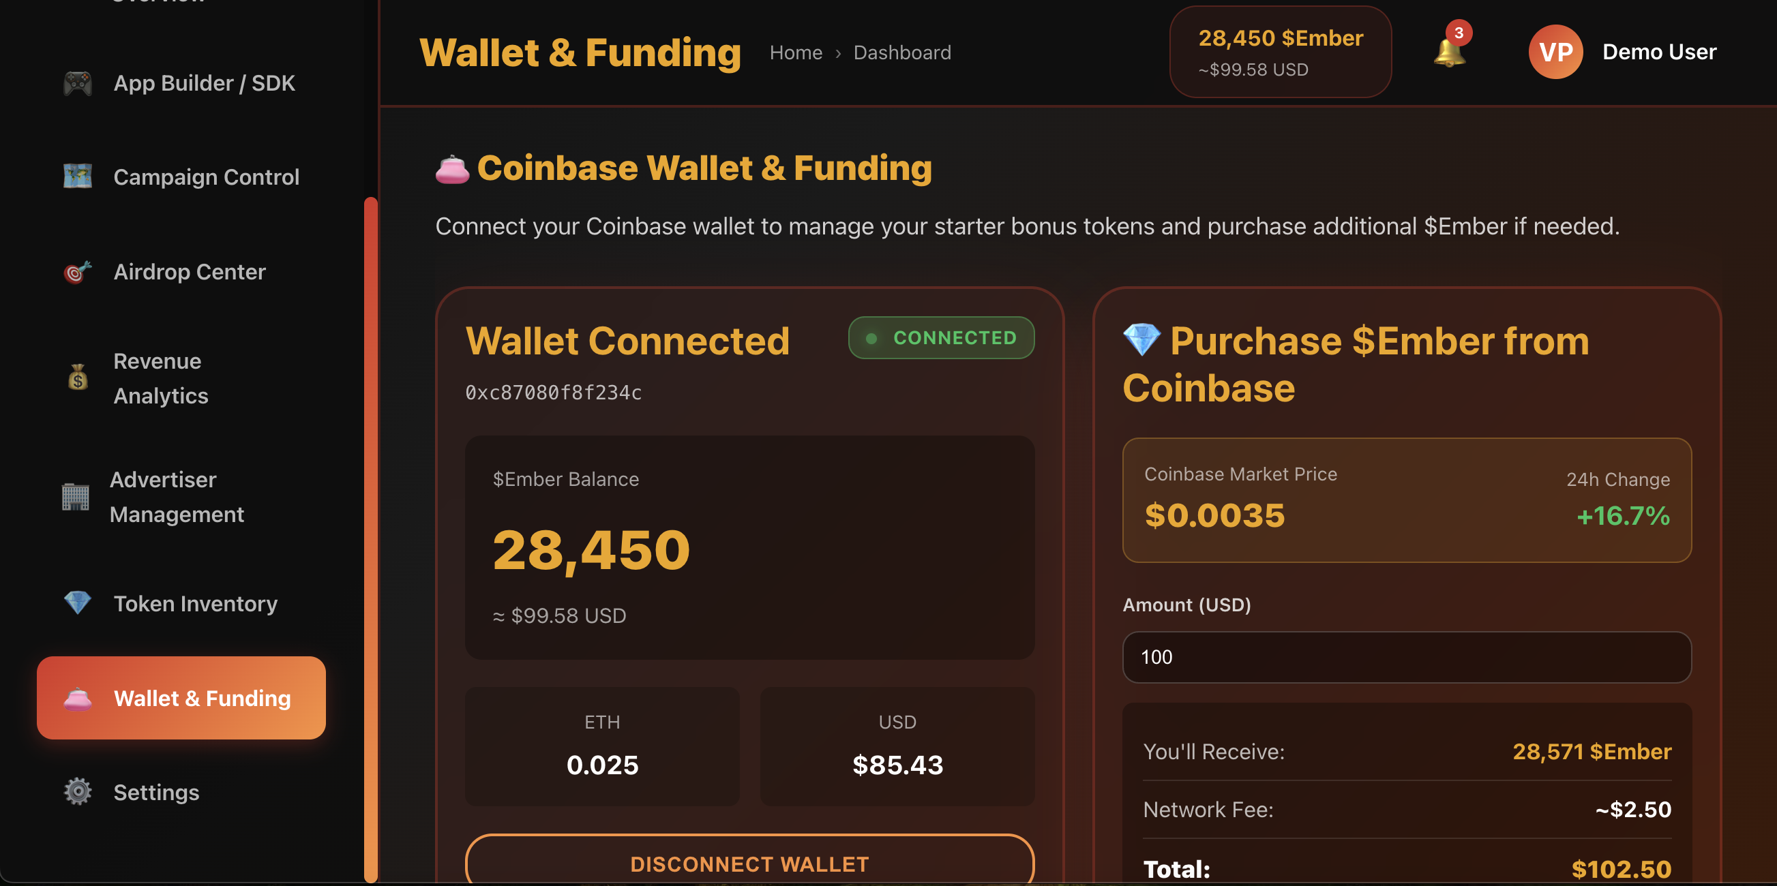Open Advertiser Management building icon
This screenshot has height=886, width=1777.
click(76, 496)
